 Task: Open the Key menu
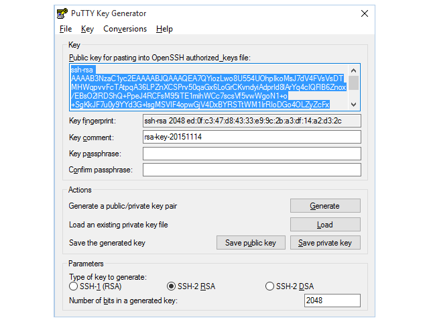click(x=87, y=29)
